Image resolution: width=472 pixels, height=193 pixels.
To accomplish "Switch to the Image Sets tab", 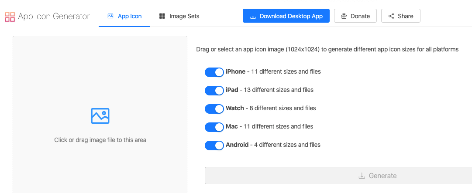I will 184,16.
